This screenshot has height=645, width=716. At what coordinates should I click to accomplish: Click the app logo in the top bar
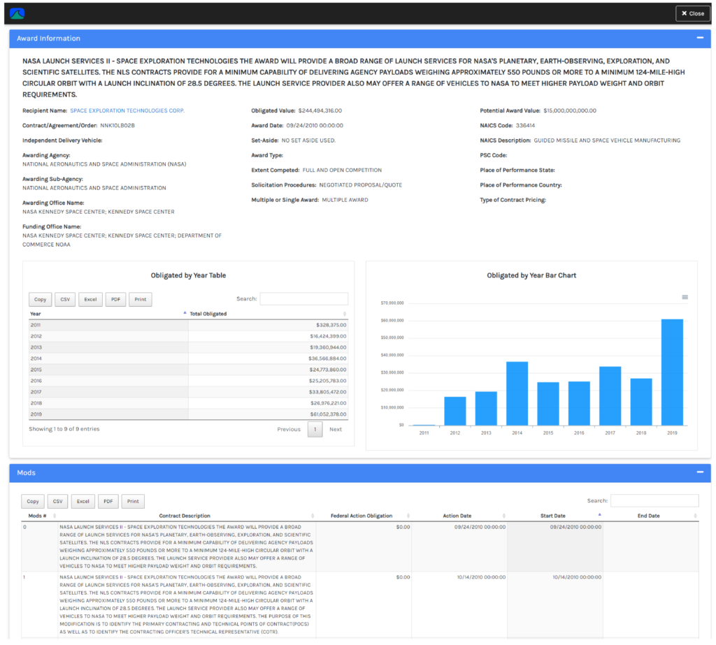point(17,14)
